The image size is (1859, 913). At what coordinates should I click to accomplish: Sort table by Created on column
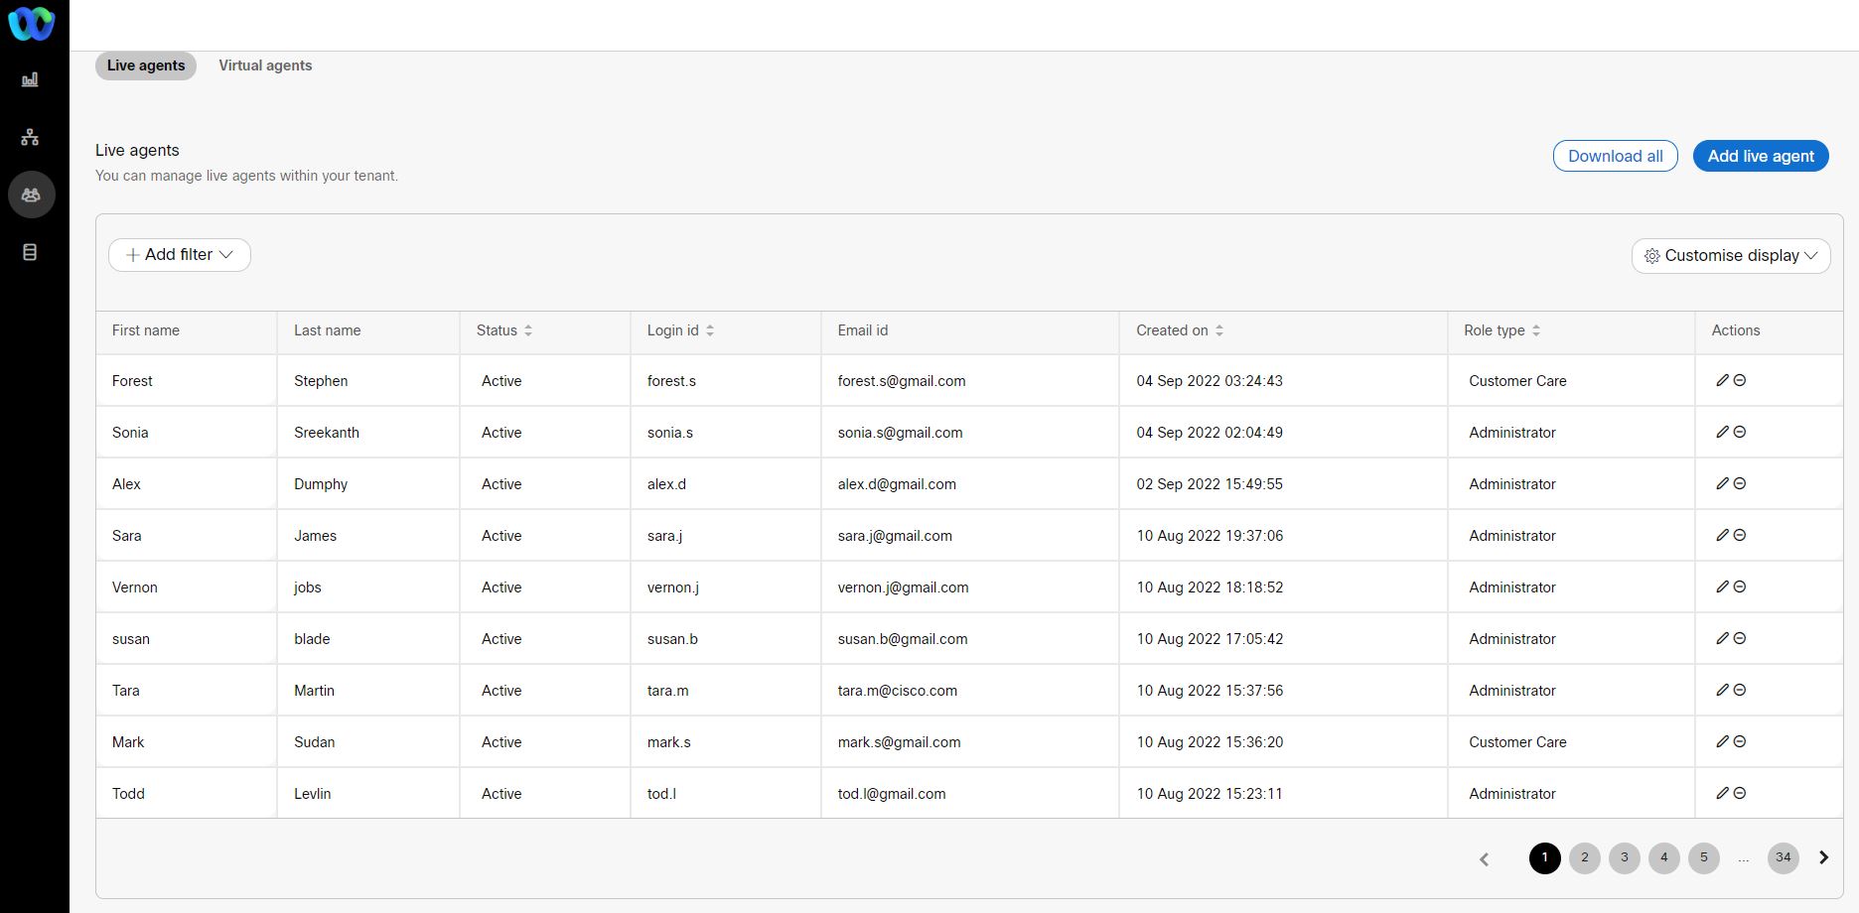(1219, 330)
